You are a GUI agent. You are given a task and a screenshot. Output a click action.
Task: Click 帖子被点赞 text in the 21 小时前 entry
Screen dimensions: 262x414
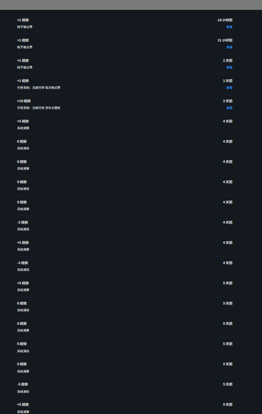24,47
